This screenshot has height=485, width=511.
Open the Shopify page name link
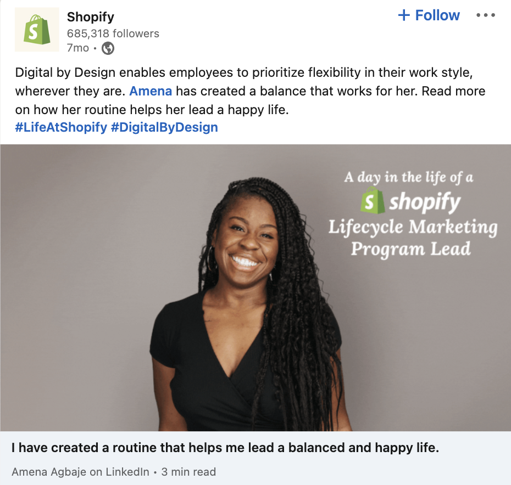91,17
